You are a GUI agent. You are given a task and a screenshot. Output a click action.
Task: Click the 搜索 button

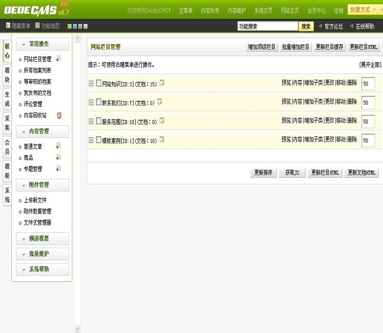(x=306, y=26)
